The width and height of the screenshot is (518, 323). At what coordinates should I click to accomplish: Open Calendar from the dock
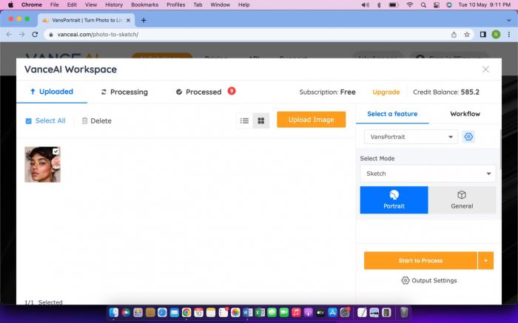click(x=198, y=312)
